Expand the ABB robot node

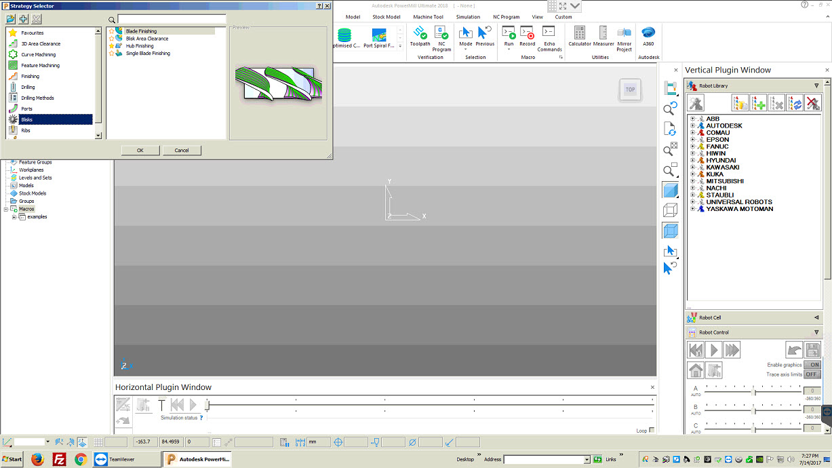point(693,119)
